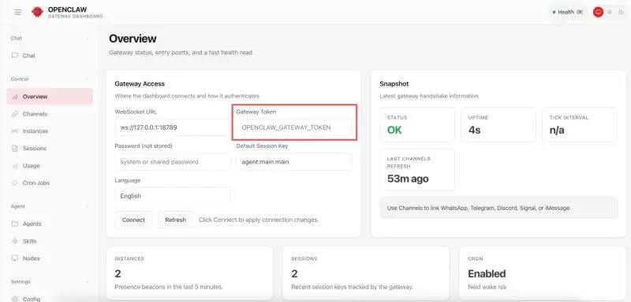Open Channels via its link icon

[15, 114]
